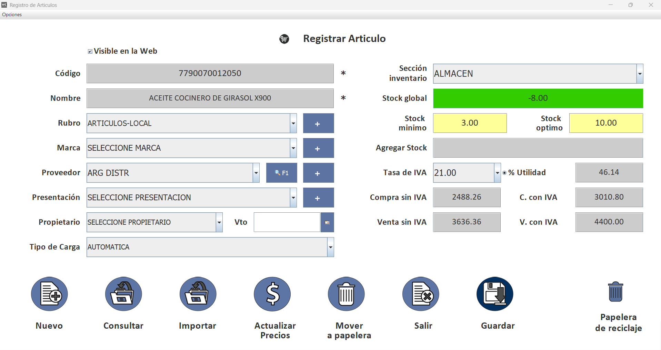Click the Registrar Articulo heading
The height and width of the screenshot is (350, 661).
344,39
